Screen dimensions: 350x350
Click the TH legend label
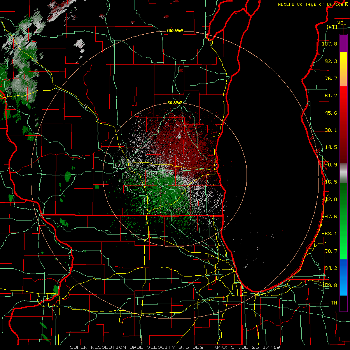(x=334, y=303)
